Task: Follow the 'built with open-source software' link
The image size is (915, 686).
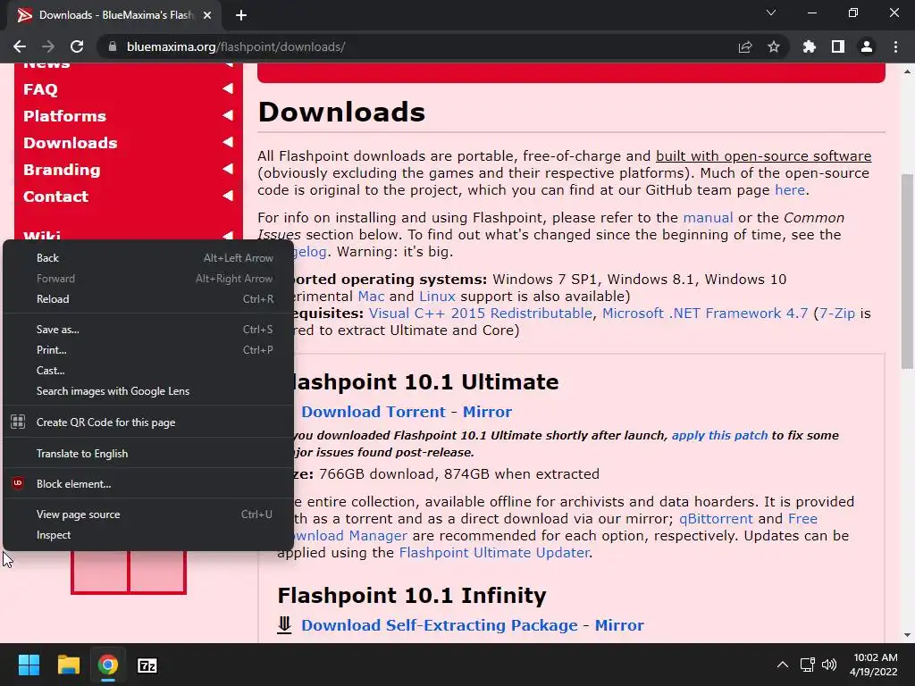Action: coord(763,156)
